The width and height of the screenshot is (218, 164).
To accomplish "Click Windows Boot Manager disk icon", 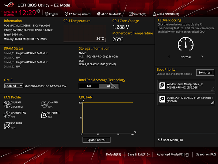I will tap(162, 86).
